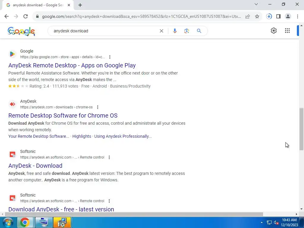Click the Chrome taskbar icon
Viewport: 304px width, 228px height.
(25, 222)
